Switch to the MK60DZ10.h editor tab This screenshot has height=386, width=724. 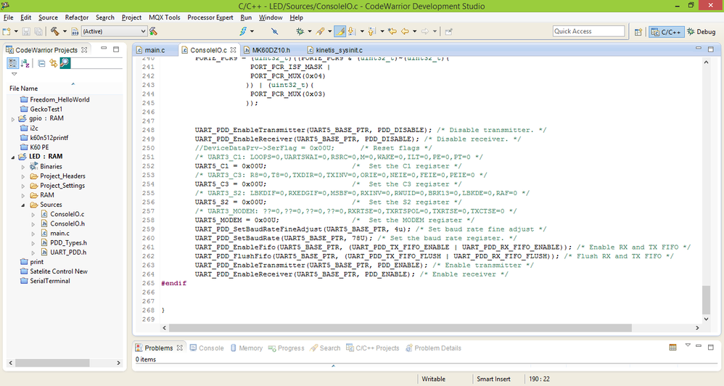271,50
